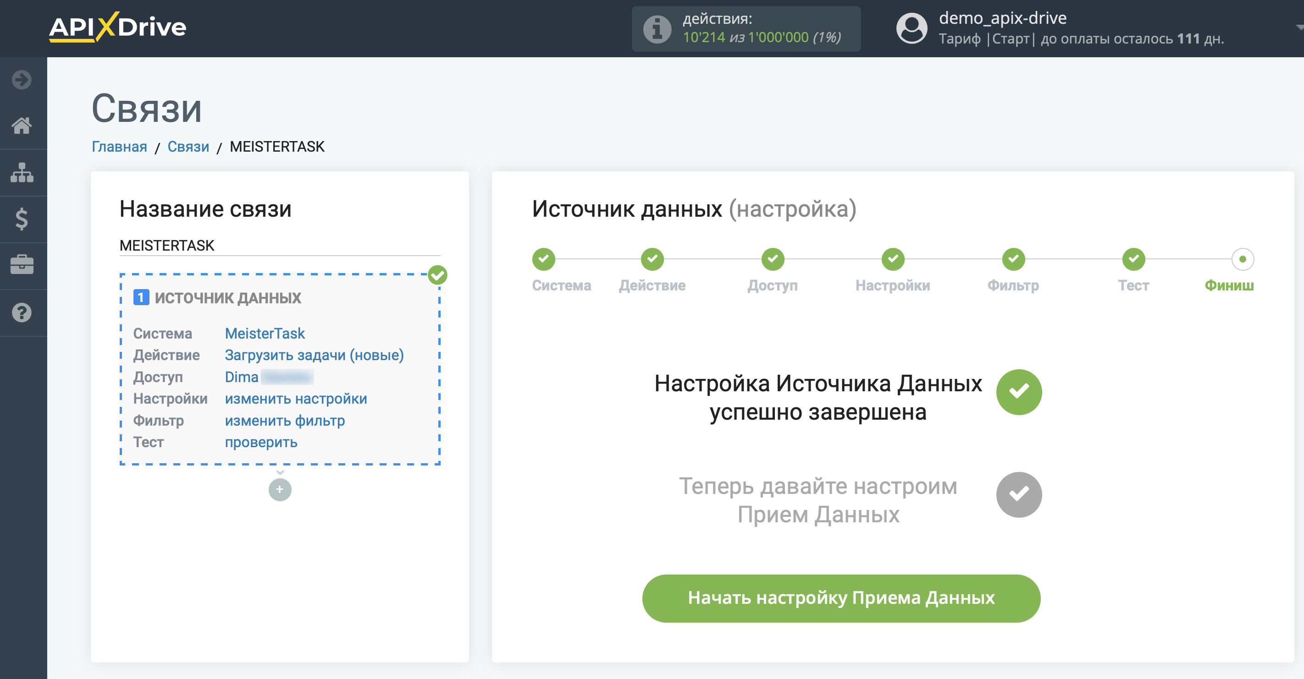
Task: Click Начать настройку Приема Данных button
Action: coord(841,598)
